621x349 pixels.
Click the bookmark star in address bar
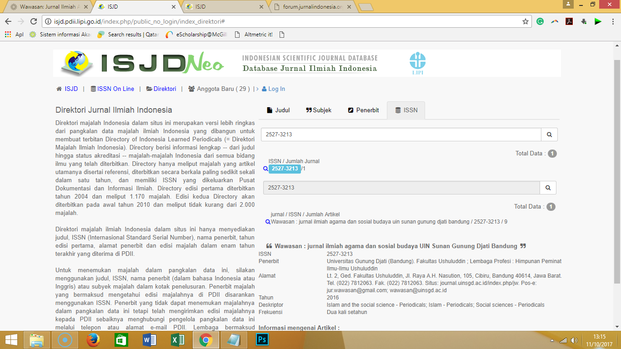(526, 21)
